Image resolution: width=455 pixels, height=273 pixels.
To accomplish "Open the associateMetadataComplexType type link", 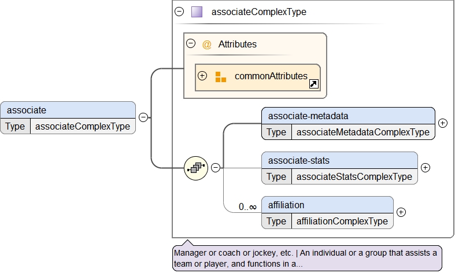I will (x=362, y=132).
